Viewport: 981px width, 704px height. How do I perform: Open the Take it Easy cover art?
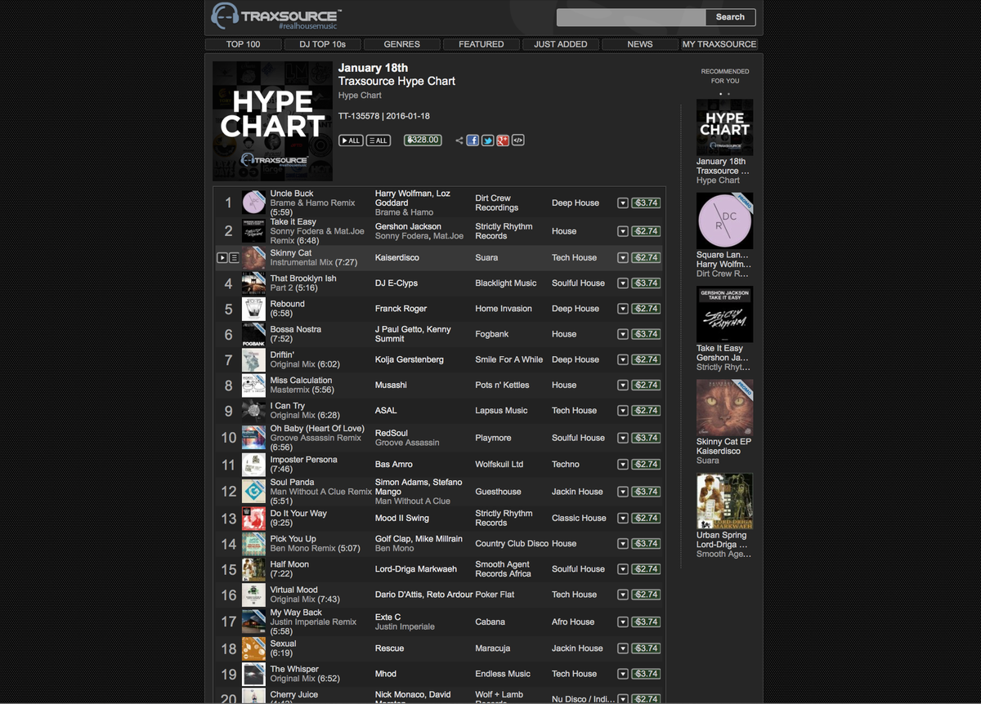(x=253, y=231)
